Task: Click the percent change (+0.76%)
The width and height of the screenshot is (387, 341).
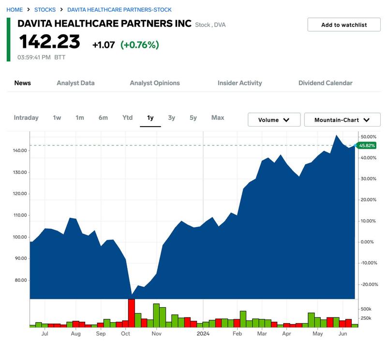Action: coord(140,45)
